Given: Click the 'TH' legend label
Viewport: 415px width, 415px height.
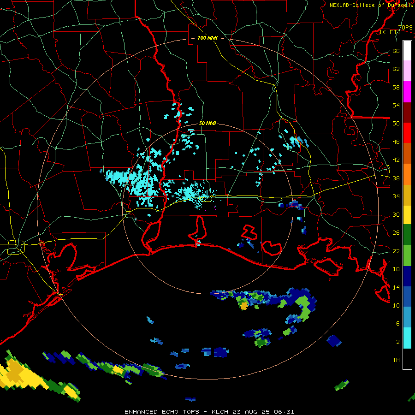Looking at the screenshot, I should coord(396,360).
